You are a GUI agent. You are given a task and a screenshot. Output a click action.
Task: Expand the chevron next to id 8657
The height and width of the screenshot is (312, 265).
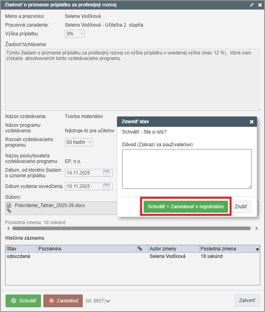coord(108,301)
